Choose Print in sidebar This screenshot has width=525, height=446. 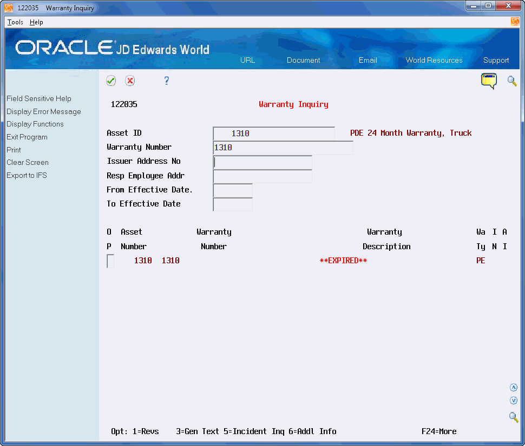pyautogui.click(x=14, y=150)
